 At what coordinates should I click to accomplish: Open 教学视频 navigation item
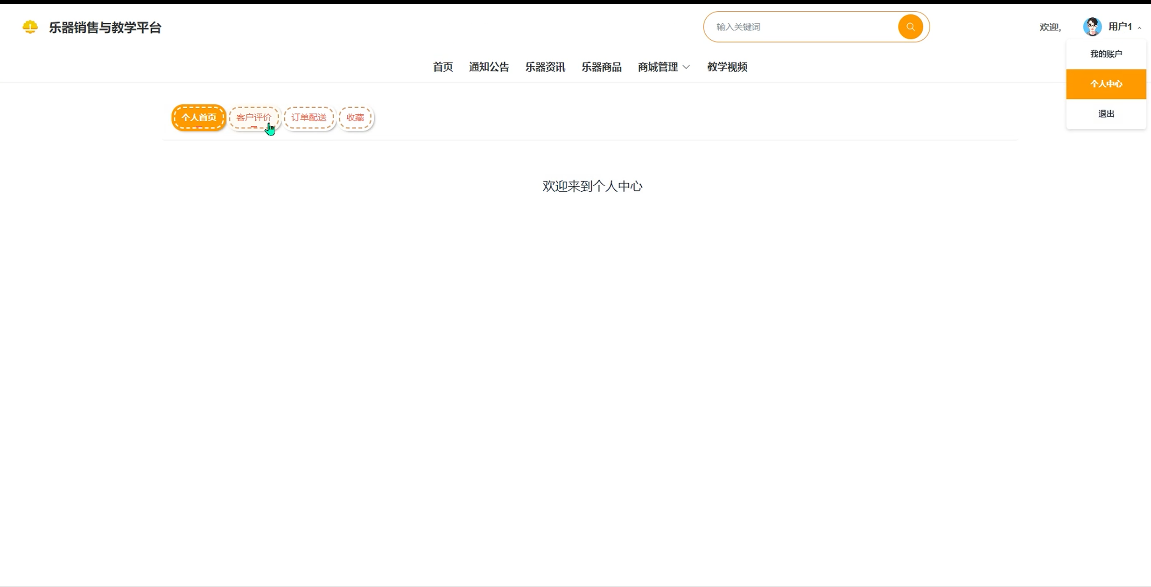click(x=727, y=67)
